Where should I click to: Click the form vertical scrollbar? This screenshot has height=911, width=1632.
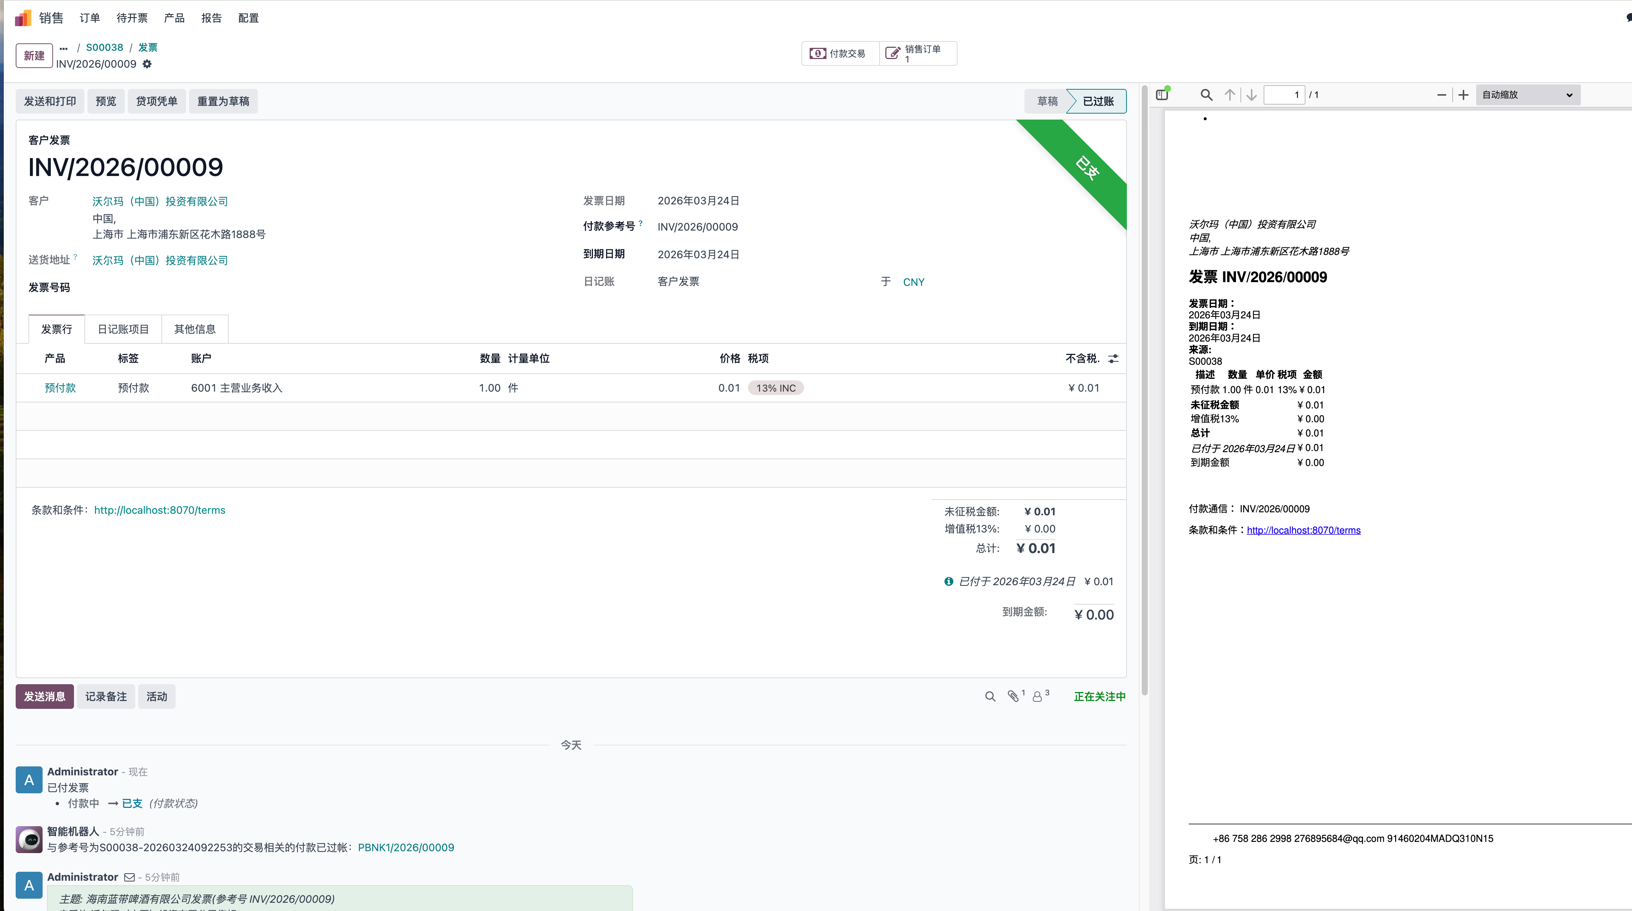tap(1145, 391)
